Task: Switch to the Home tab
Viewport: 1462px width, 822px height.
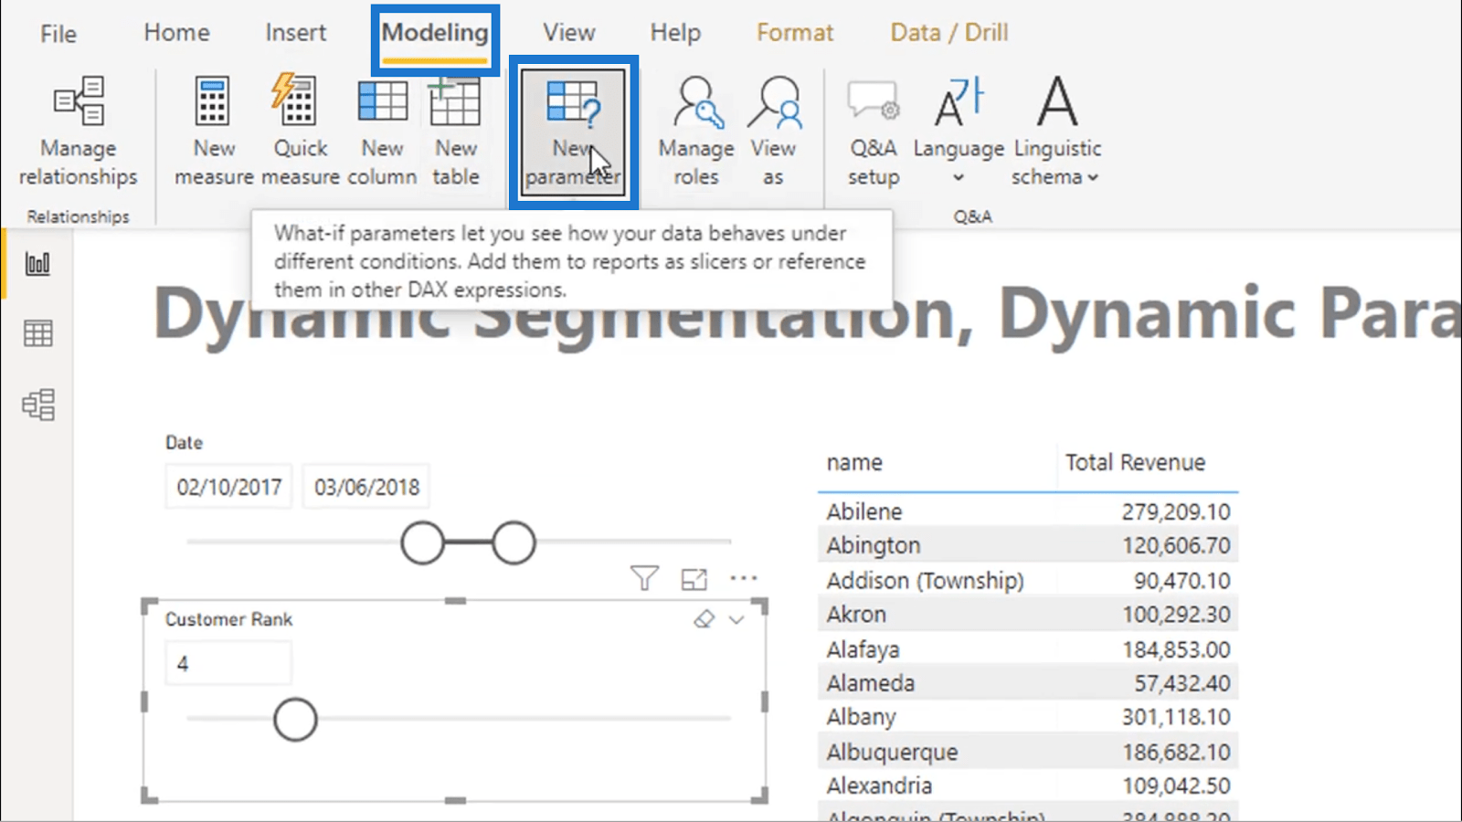Action: click(176, 33)
